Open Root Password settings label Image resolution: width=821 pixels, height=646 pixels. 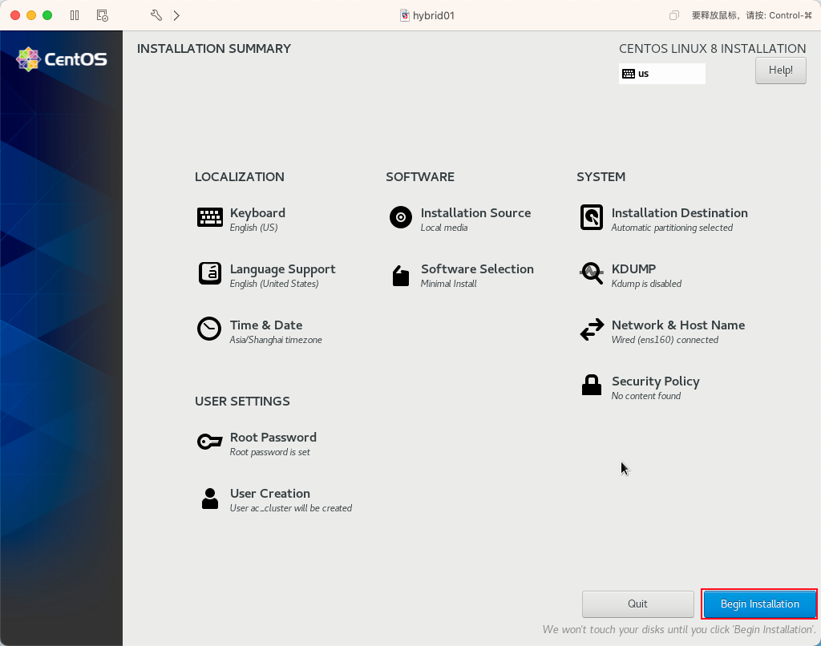click(x=273, y=438)
